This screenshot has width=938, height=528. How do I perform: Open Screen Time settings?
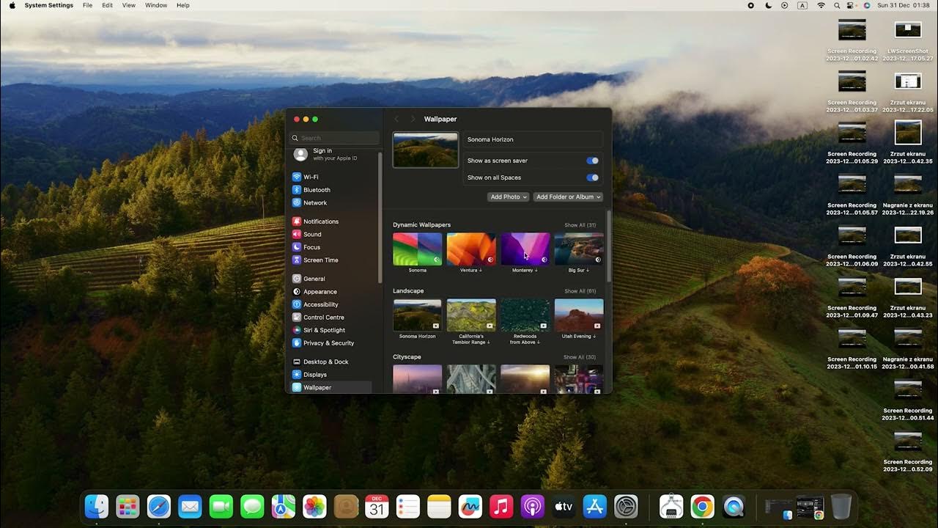321,260
